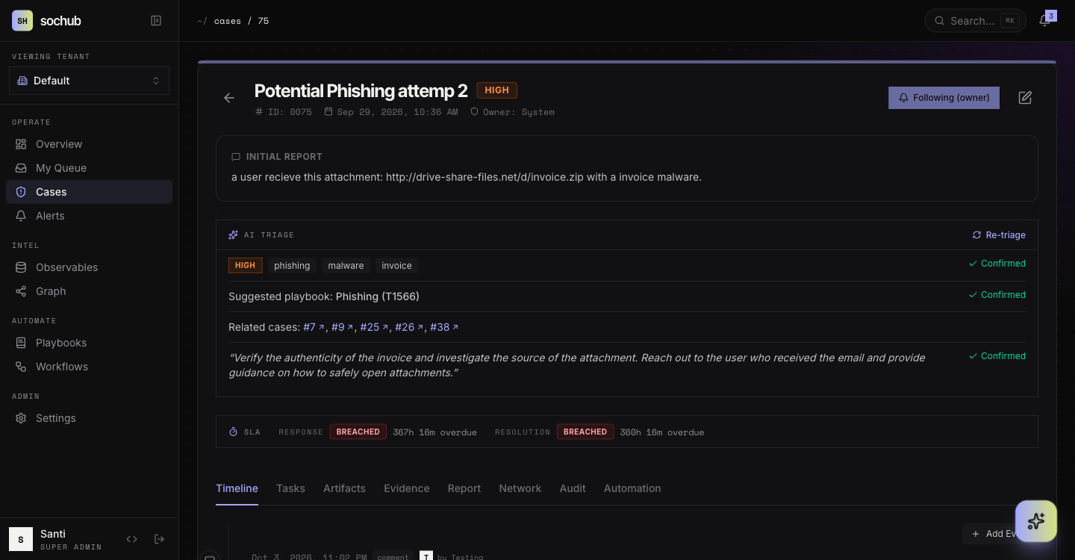Collapse the sidebar panel icon

(x=156, y=21)
